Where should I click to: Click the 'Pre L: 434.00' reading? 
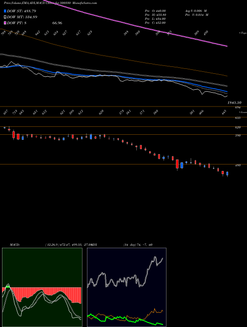pos(155,19)
